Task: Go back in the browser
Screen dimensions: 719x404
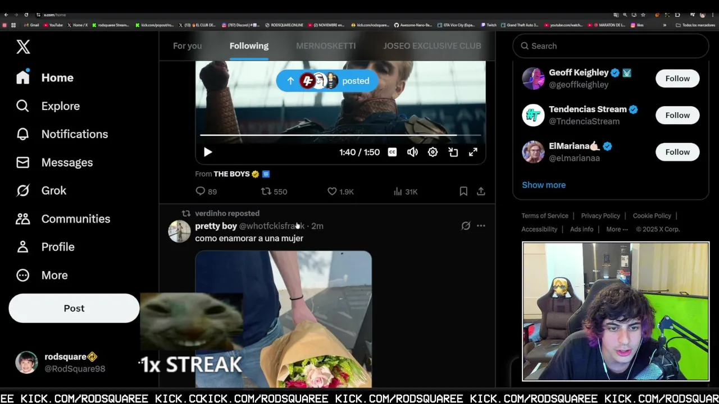Action: (x=6, y=15)
